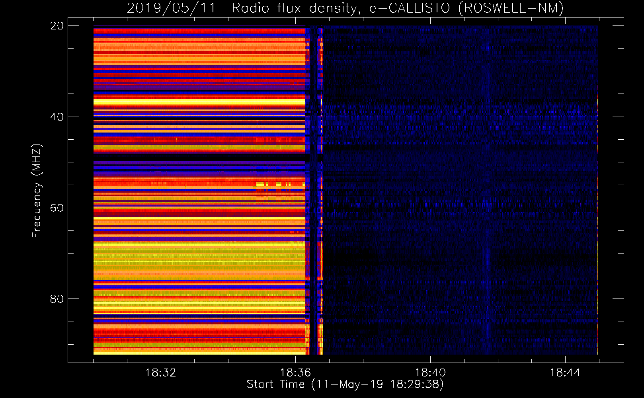Click the plot title '2019/05/11 Radio flux density'

coord(345,8)
